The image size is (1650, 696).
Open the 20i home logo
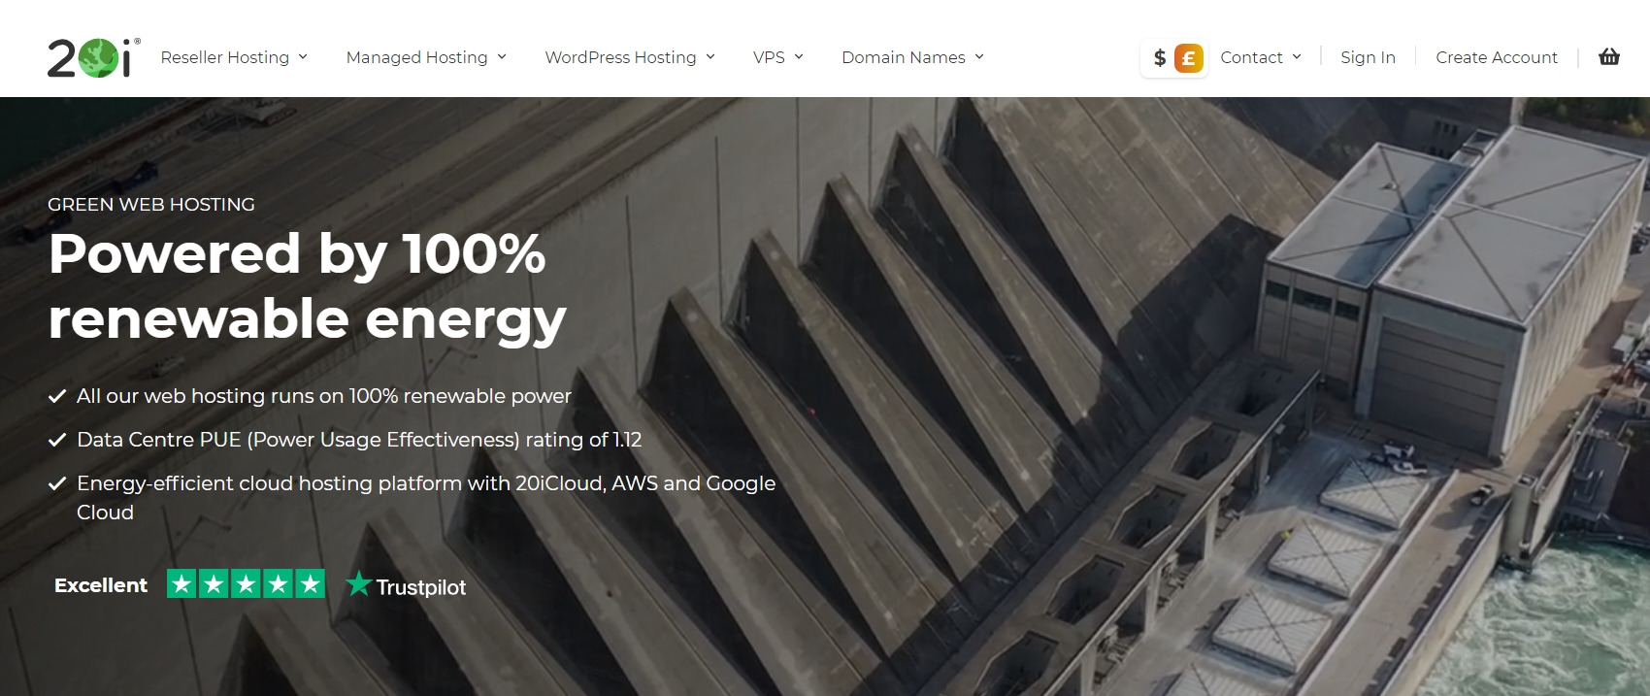click(x=94, y=57)
